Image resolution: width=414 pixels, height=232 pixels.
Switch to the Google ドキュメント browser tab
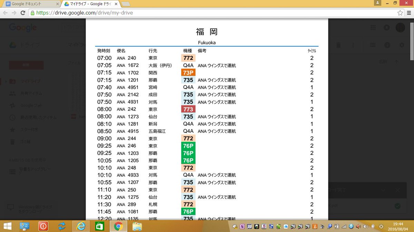point(31,4)
